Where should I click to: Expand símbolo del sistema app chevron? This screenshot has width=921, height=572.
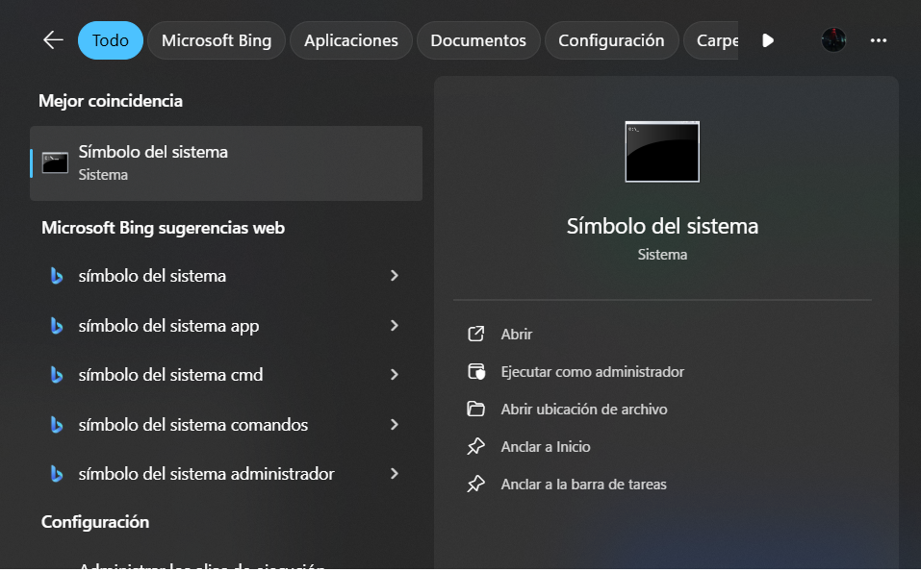pos(394,326)
